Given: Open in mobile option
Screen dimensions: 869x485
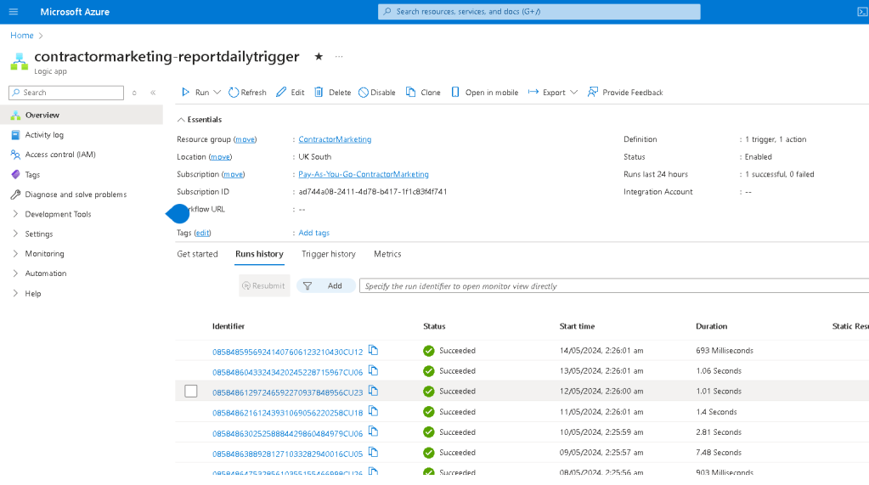Looking at the screenshot, I should click(x=485, y=93).
